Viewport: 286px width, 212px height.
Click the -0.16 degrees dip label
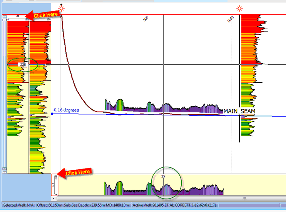(x=66, y=110)
